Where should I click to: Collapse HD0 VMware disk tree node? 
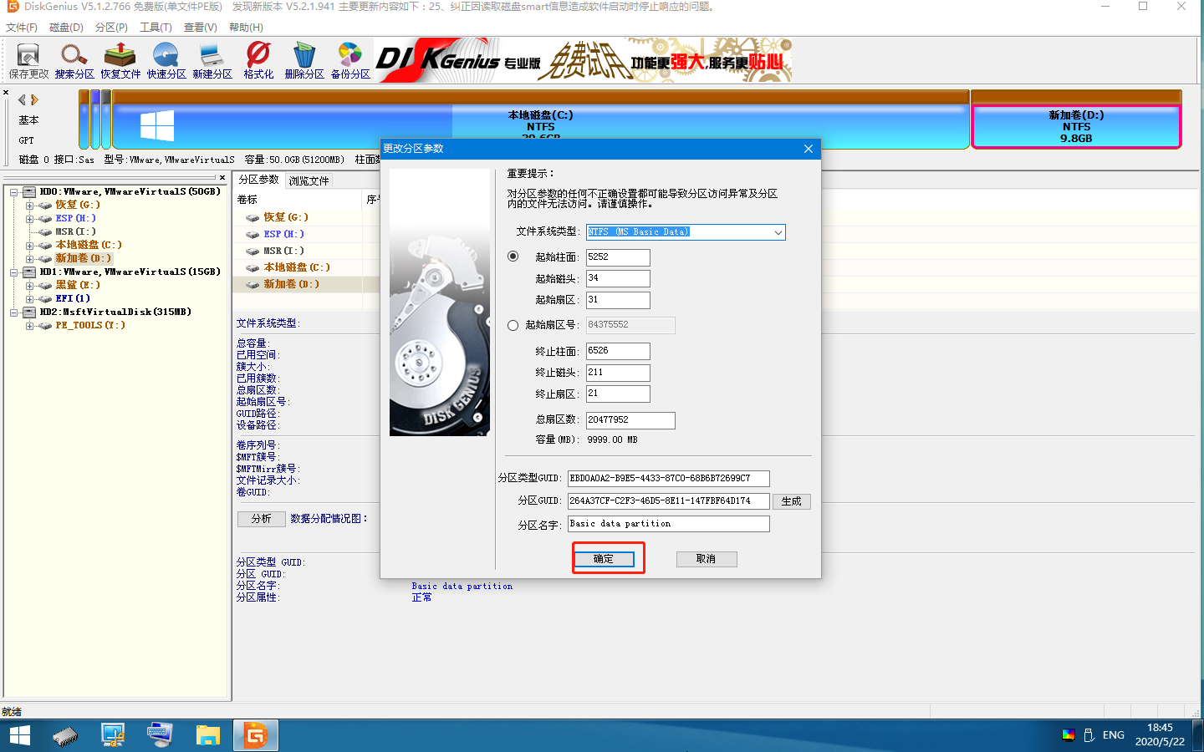tap(14, 192)
